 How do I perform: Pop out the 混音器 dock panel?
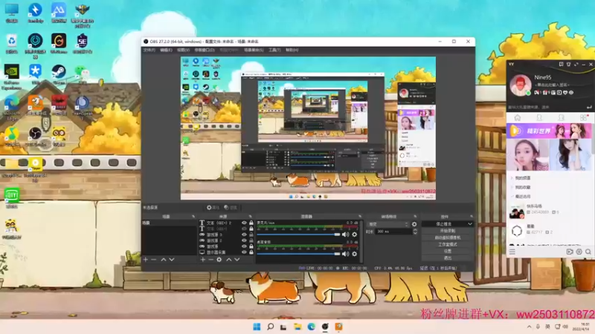(360, 217)
